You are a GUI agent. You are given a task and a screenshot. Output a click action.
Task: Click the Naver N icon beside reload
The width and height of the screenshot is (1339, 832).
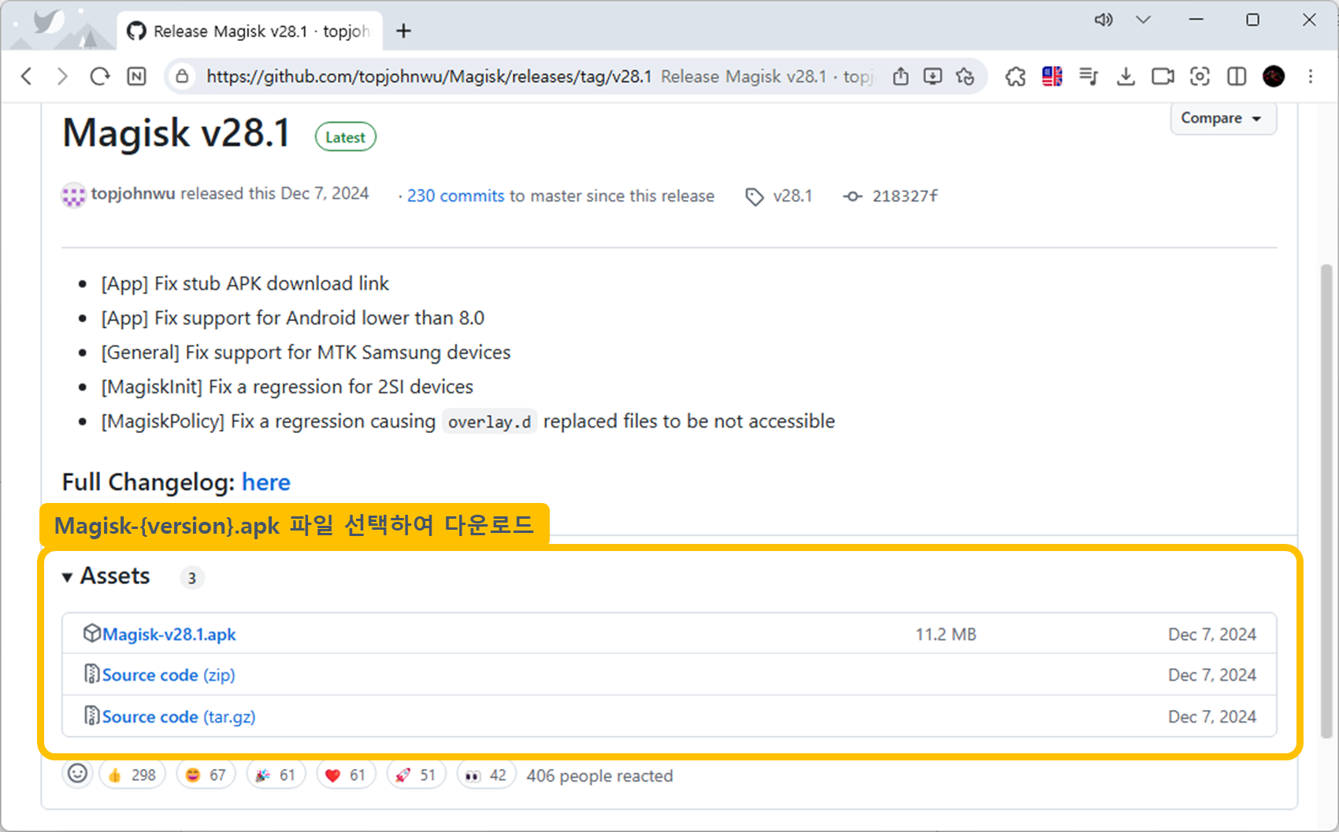pos(136,76)
